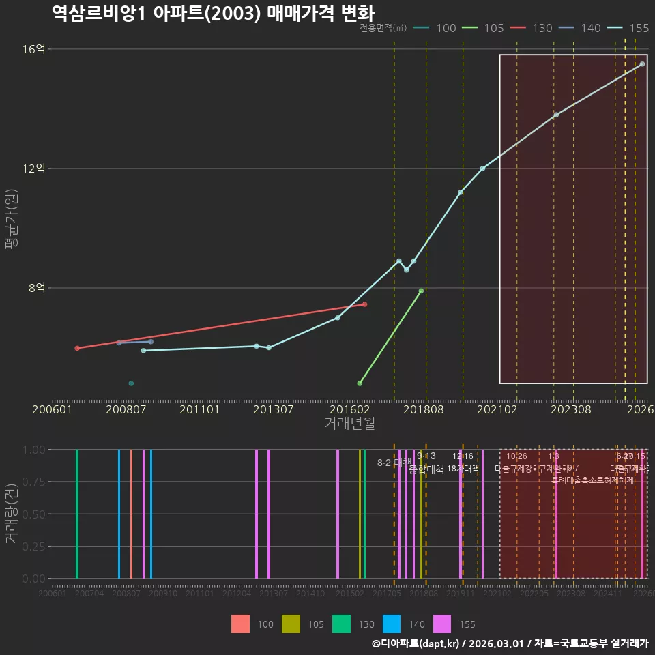Image resolution: width=655 pixels, height=655 pixels.
Task: Select the 140 line key in top legend
Action: pyautogui.click(x=566, y=28)
